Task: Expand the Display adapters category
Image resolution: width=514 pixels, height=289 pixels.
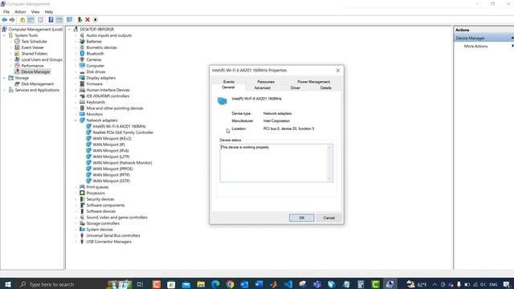Action: 75,78
